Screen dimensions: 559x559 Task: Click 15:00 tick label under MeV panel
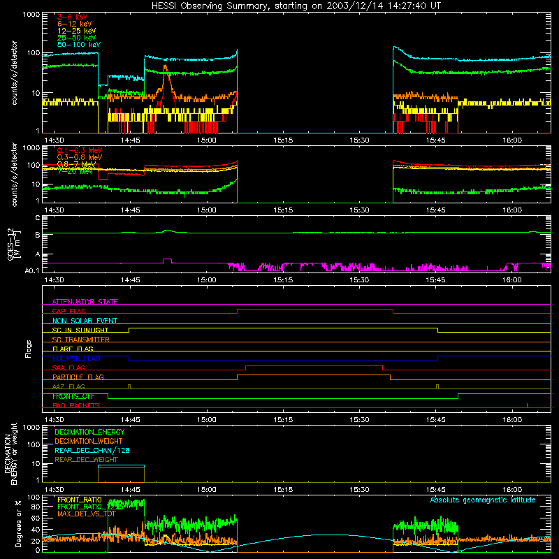click(x=207, y=210)
